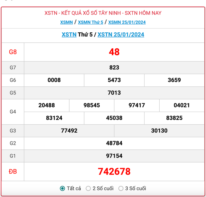Viewport: 206px width, 197px height.
Task: Click the G4 number 97417
Action: [137, 105]
